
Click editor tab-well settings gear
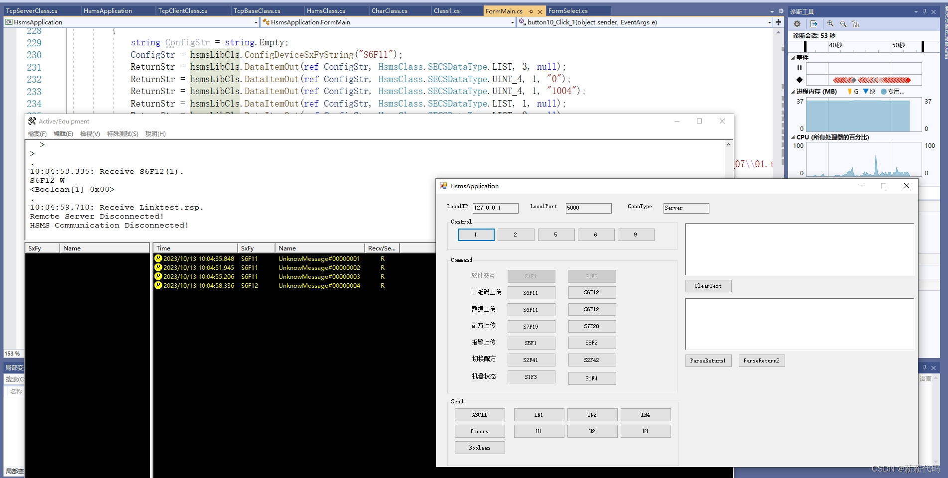pyautogui.click(x=781, y=11)
